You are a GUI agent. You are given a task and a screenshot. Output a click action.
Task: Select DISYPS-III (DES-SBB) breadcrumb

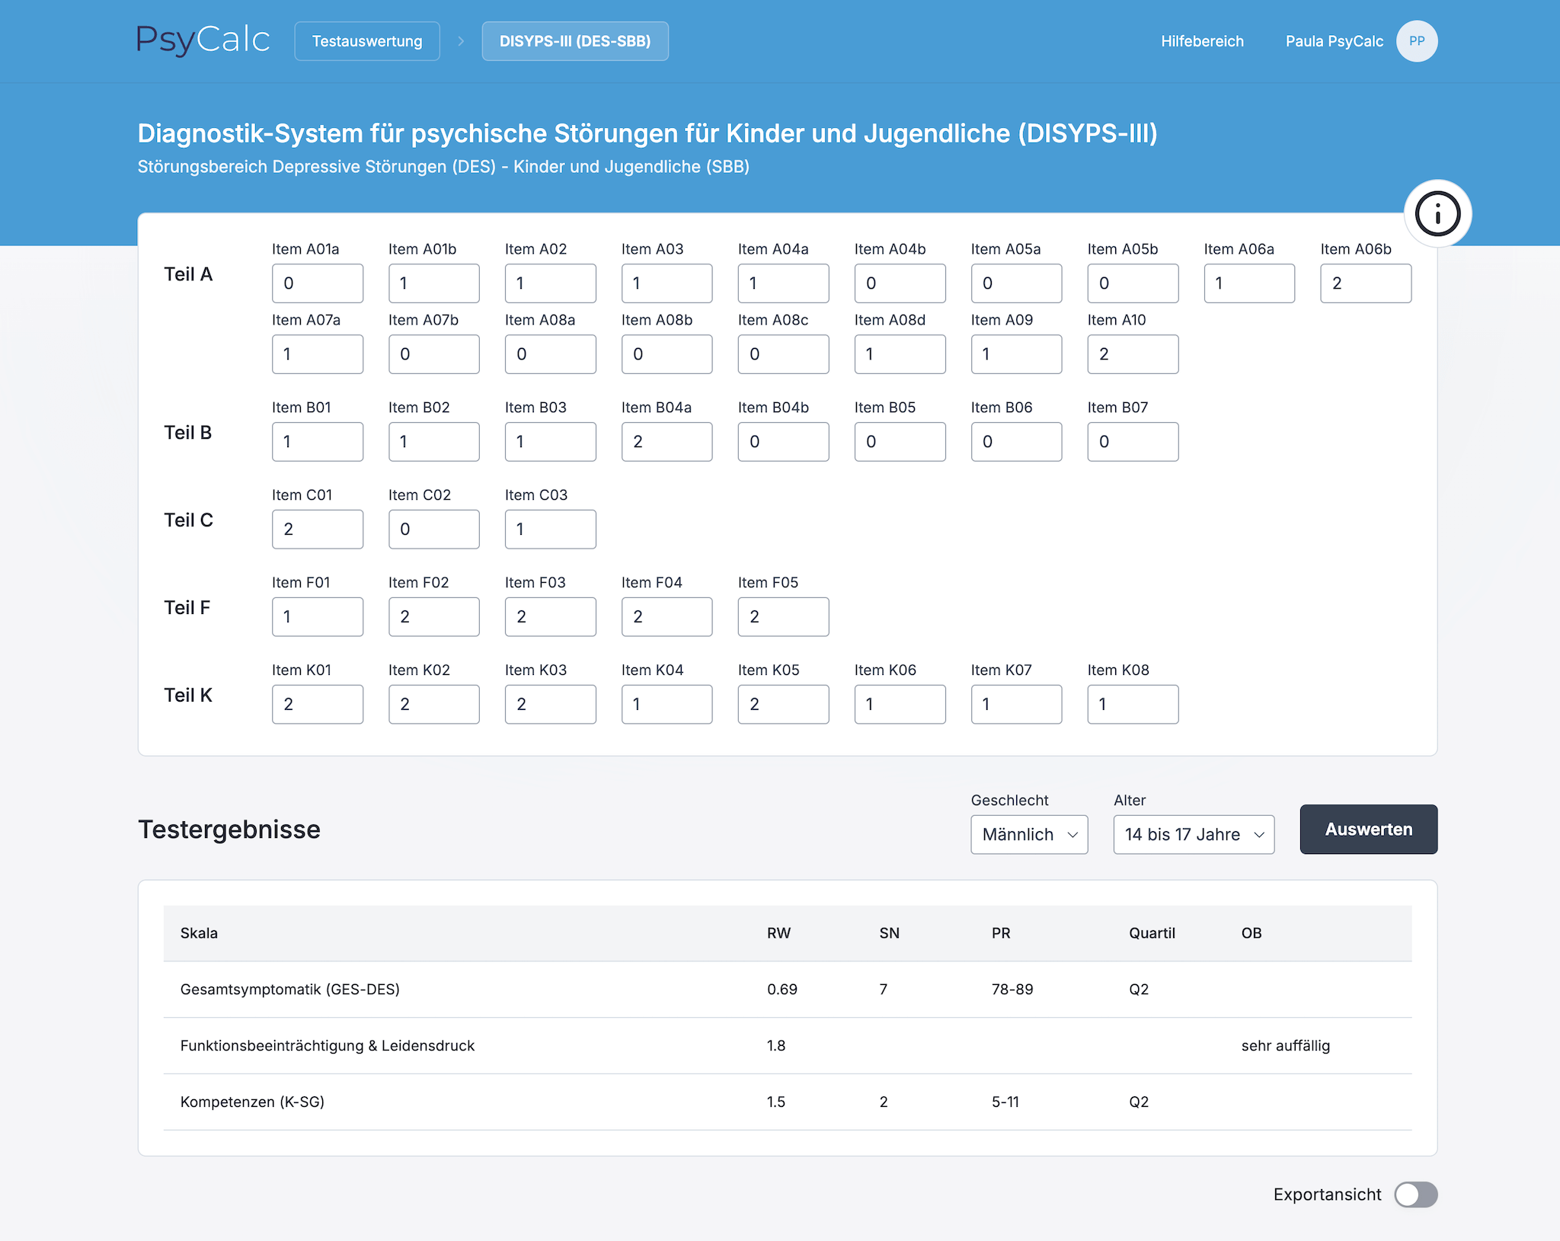575,41
